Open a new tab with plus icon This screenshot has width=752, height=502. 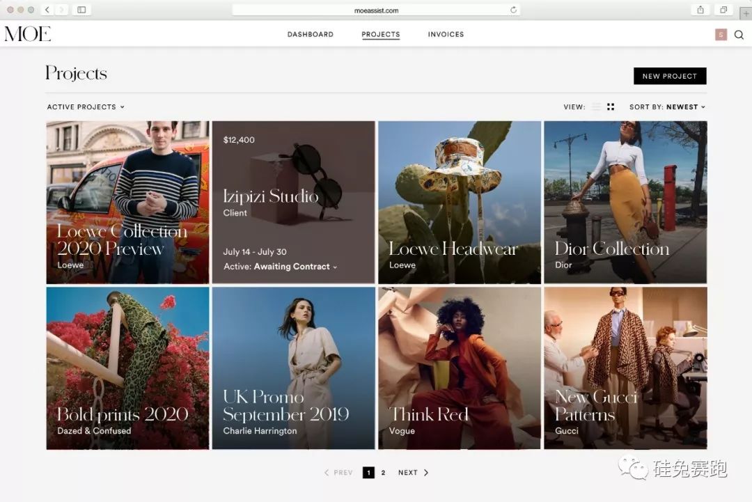click(x=746, y=13)
